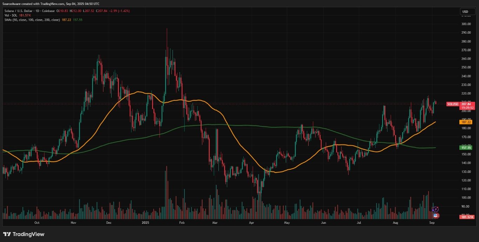Select the 2025 marker on the time axis
This screenshot has height=242, width=479.
pos(146,222)
